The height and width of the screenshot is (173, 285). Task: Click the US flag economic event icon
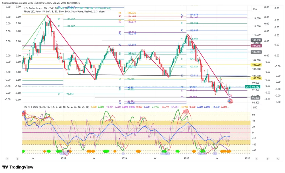pos(230,101)
